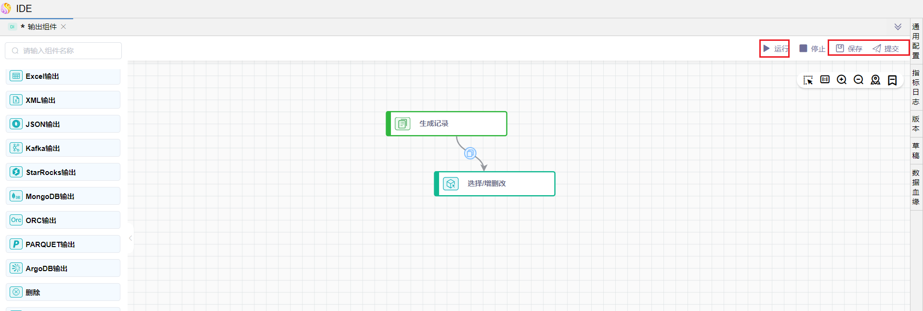The image size is (923, 311).
Task: Select the Kafka输出 component
Action: click(x=63, y=148)
